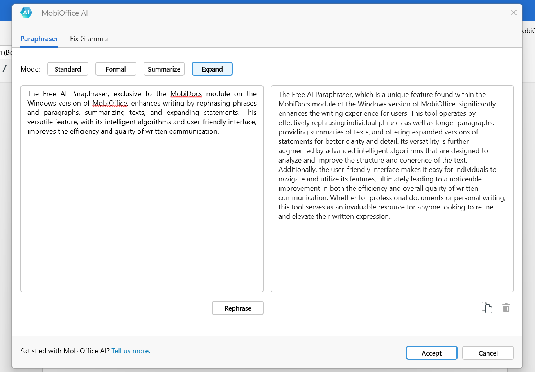Cancel the paraphrasing dialog
535x372 pixels.
pos(488,353)
